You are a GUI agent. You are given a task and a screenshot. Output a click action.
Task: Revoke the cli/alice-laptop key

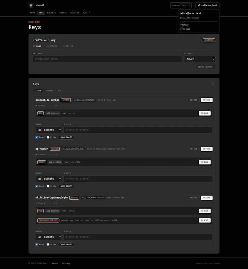pos(206,198)
